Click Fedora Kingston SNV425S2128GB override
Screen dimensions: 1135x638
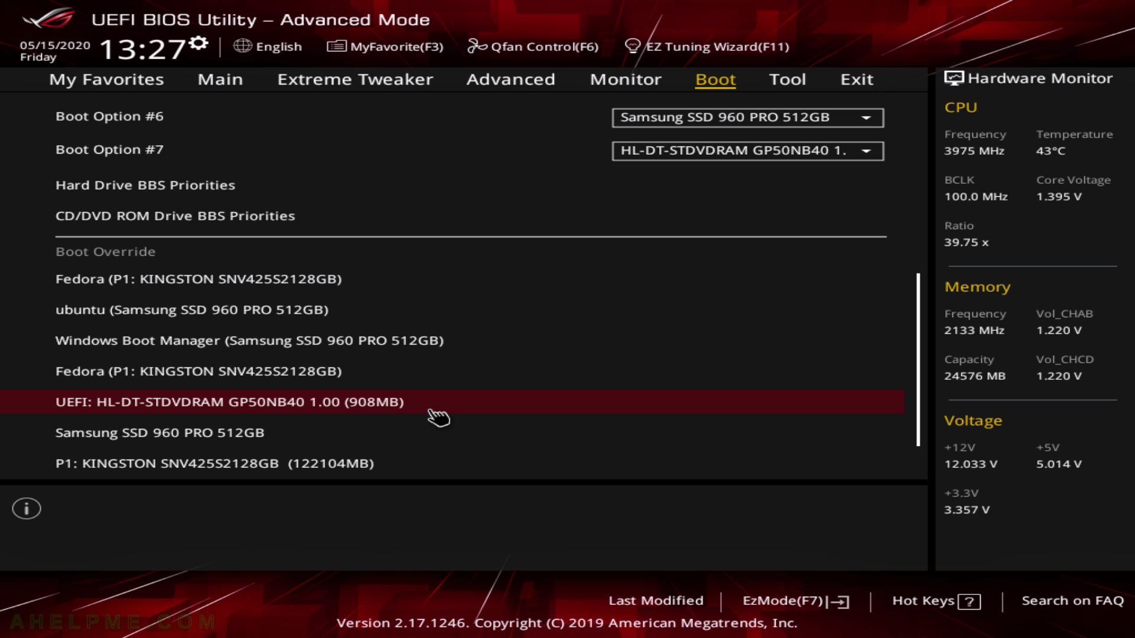(x=197, y=278)
